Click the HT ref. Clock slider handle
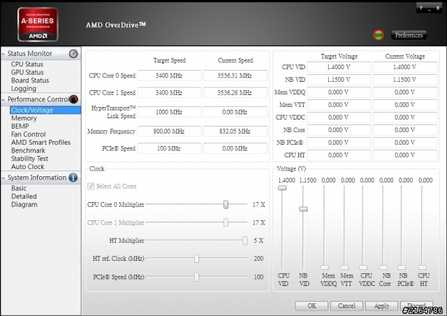The image size is (447, 316). point(196,259)
